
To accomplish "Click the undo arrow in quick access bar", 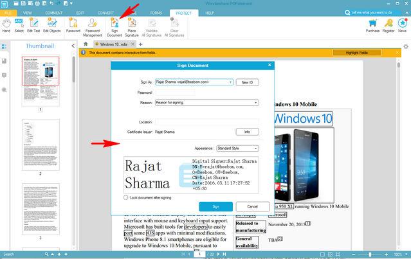I will pyautogui.click(x=51, y=3).
